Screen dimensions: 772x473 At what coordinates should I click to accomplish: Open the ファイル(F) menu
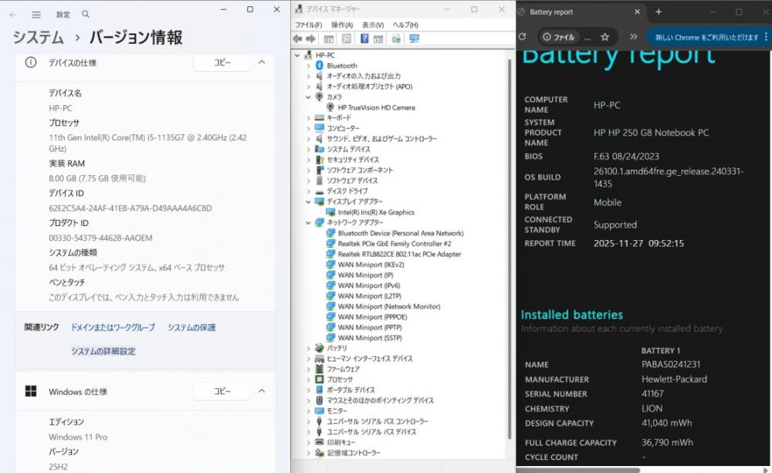pos(308,25)
